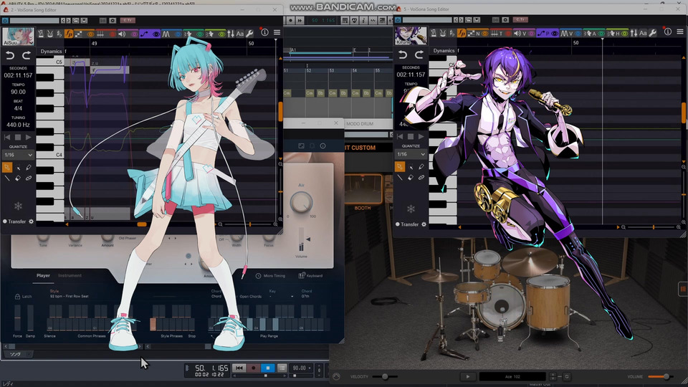Viewport: 688px width, 387px height.
Task: Open Kirune voice selector thumbnail
Action: tap(411, 36)
